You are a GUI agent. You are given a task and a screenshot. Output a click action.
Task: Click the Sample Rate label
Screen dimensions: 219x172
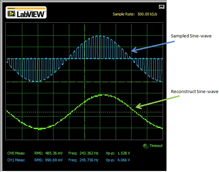pyautogui.click(x=124, y=14)
